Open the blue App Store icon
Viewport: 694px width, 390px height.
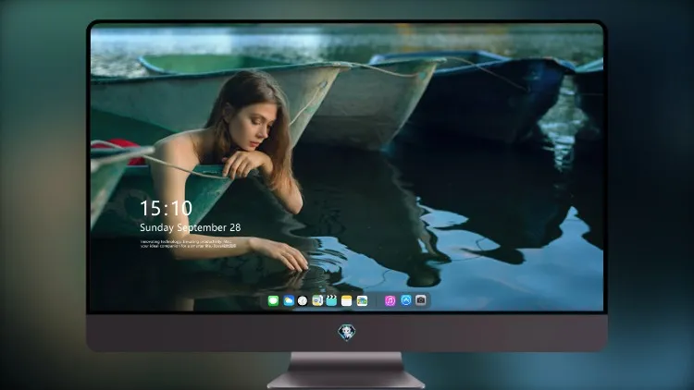click(406, 300)
